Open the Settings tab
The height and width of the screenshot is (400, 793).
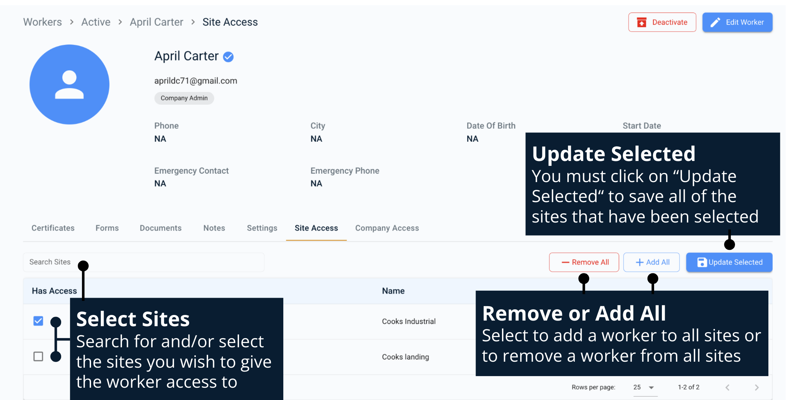pos(262,228)
